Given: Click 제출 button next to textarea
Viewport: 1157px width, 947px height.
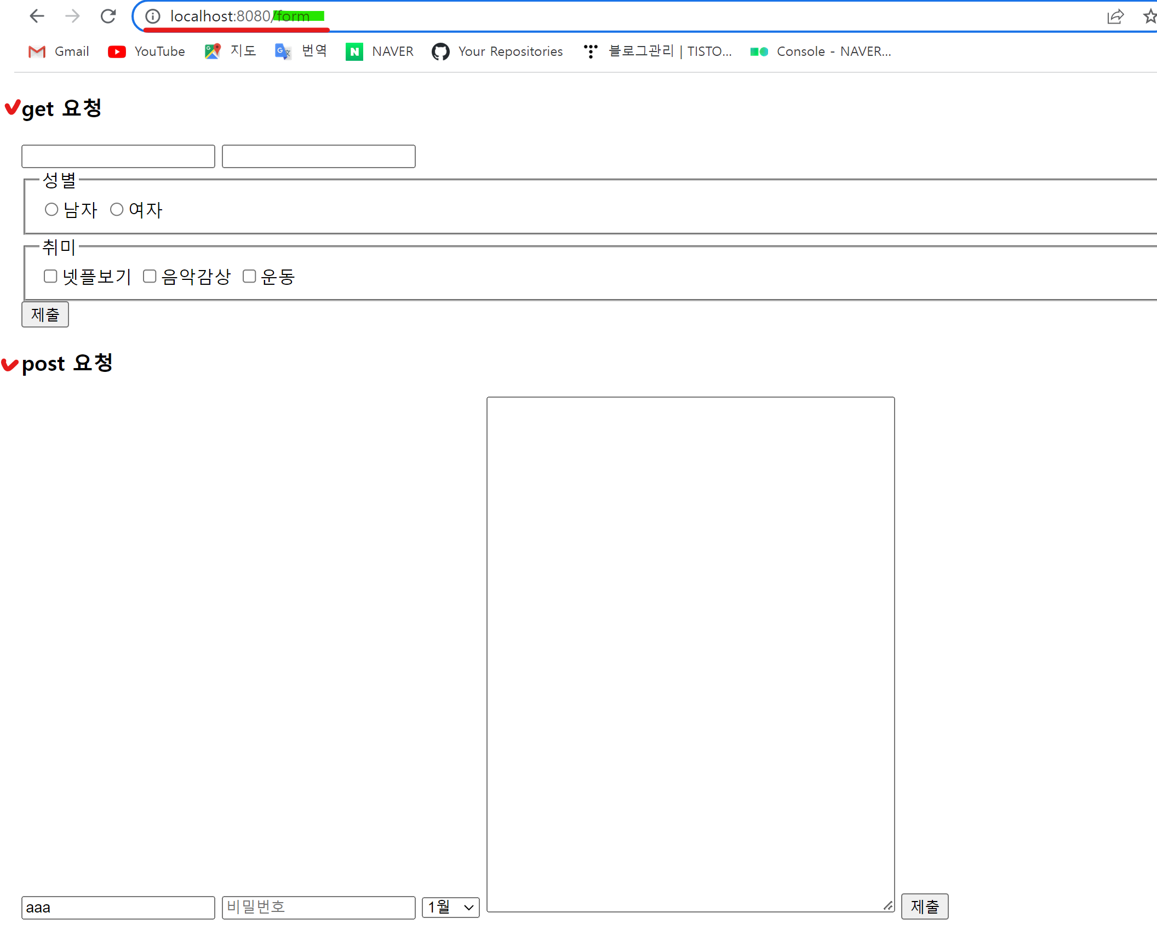Looking at the screenshot, I should pos(924,906).
